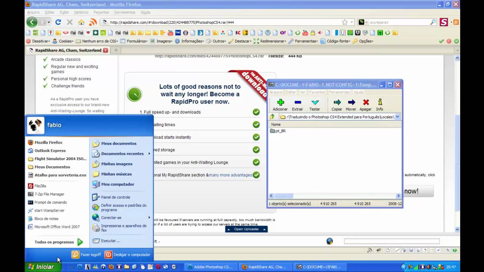
Task: Open Firefox Arquivo menu
Action: tap(33, 12)
